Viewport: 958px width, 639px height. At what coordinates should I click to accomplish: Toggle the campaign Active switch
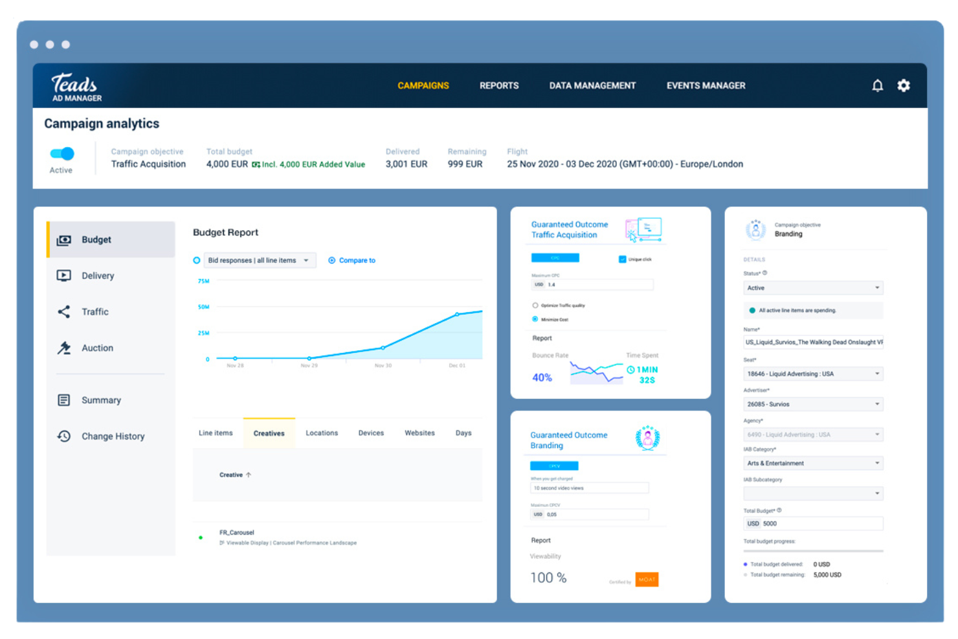pyautogui.click(x=62, y=153)
